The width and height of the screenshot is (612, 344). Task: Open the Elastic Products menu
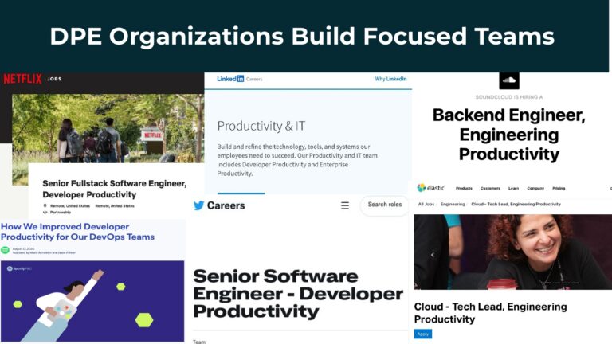pyautogui.click(x=464, y=189)
